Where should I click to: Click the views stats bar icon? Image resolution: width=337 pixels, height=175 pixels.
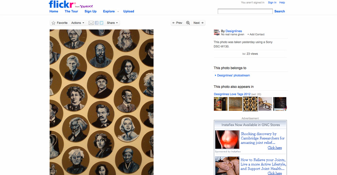[x=244, y=54]
